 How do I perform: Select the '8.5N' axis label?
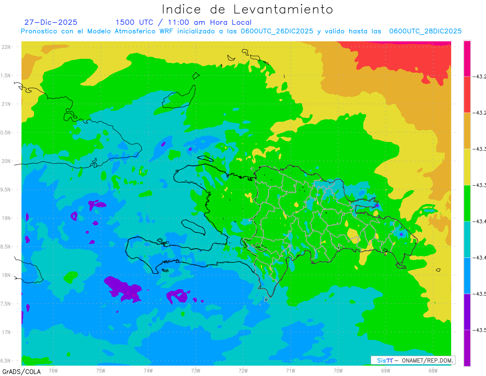[x=6, y=247]
